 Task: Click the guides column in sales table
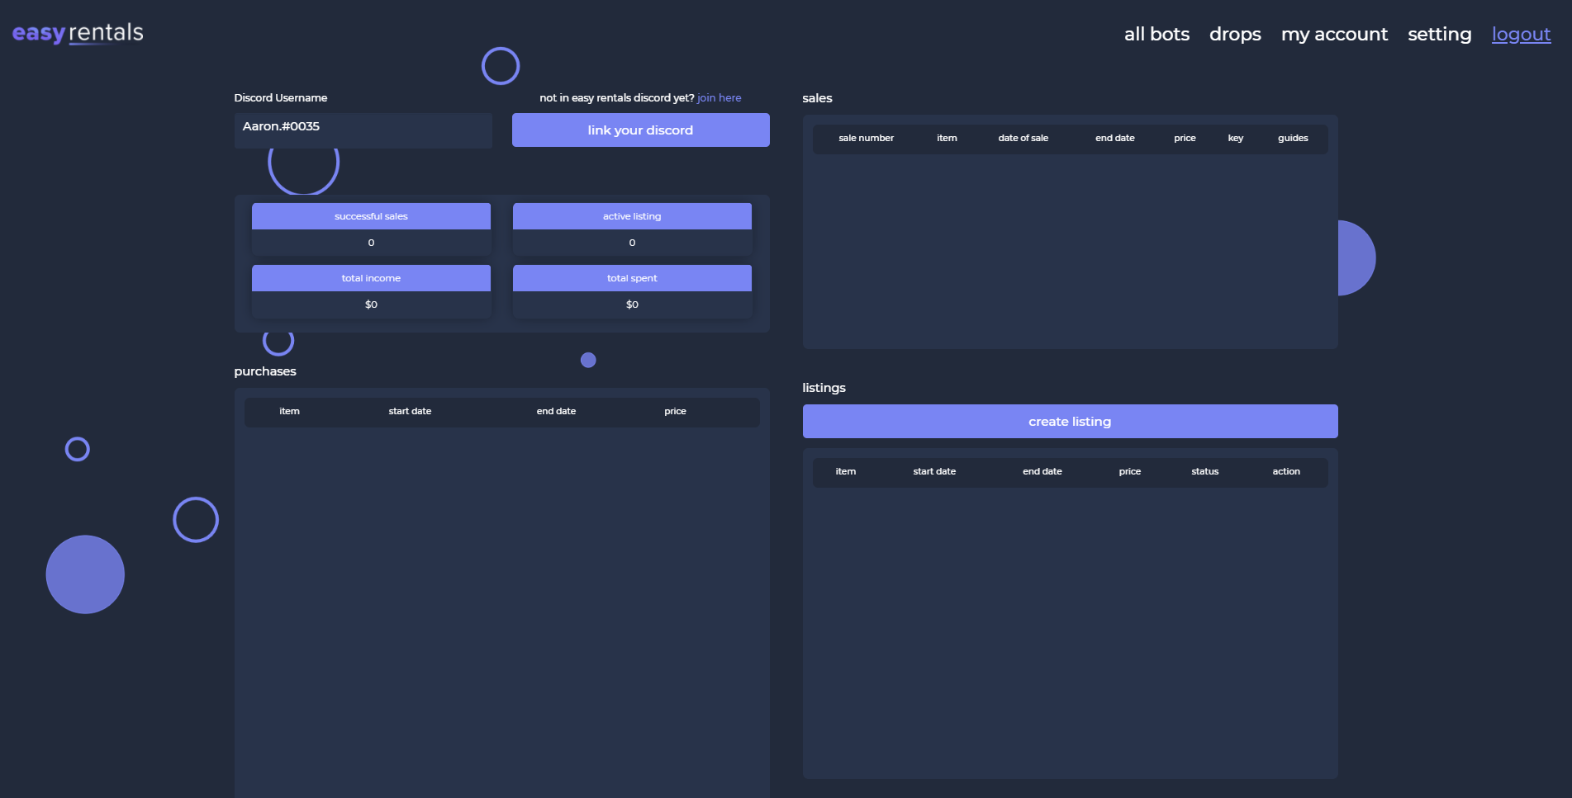[x=1293, y=138]
